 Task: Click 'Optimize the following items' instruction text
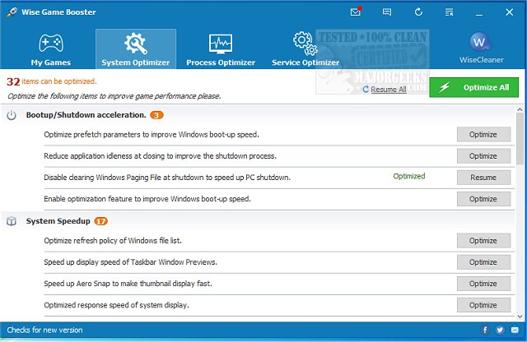point(114,96)
